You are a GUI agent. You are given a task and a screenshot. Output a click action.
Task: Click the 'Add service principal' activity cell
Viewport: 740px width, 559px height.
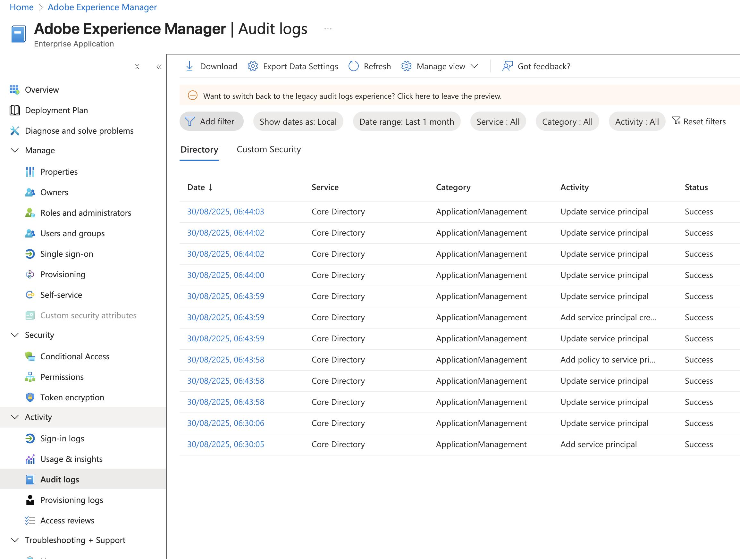tap(599, 444)
